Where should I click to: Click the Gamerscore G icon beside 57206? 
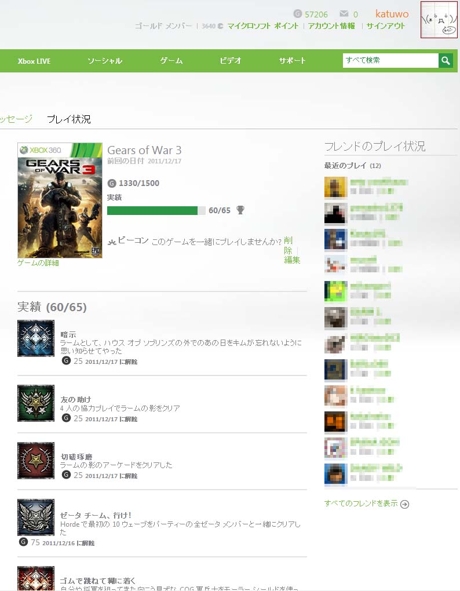tap(297, 14)
